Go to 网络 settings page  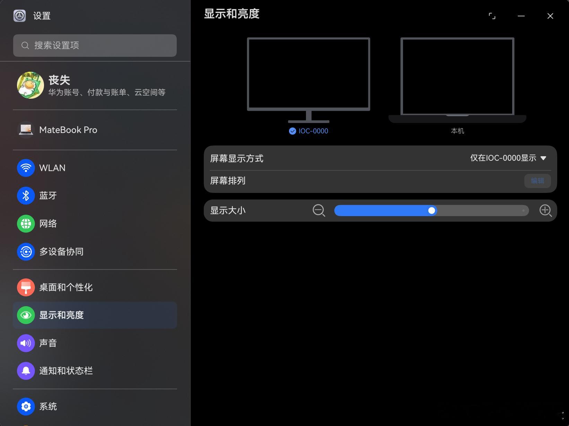pos(95,224)
